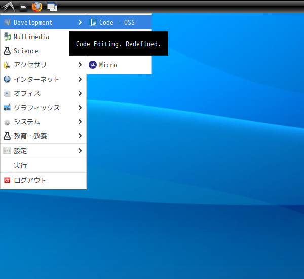The width and height of the screenshot is (304, 279).
Task: Click the グラフィックス menu label
Action: (36, 108)
